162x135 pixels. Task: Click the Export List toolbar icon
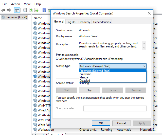point(37,10)
